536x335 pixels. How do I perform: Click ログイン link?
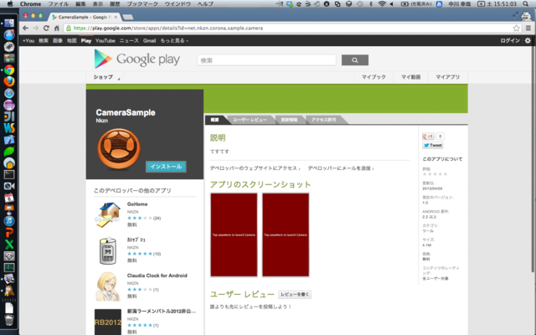(510, 40)
